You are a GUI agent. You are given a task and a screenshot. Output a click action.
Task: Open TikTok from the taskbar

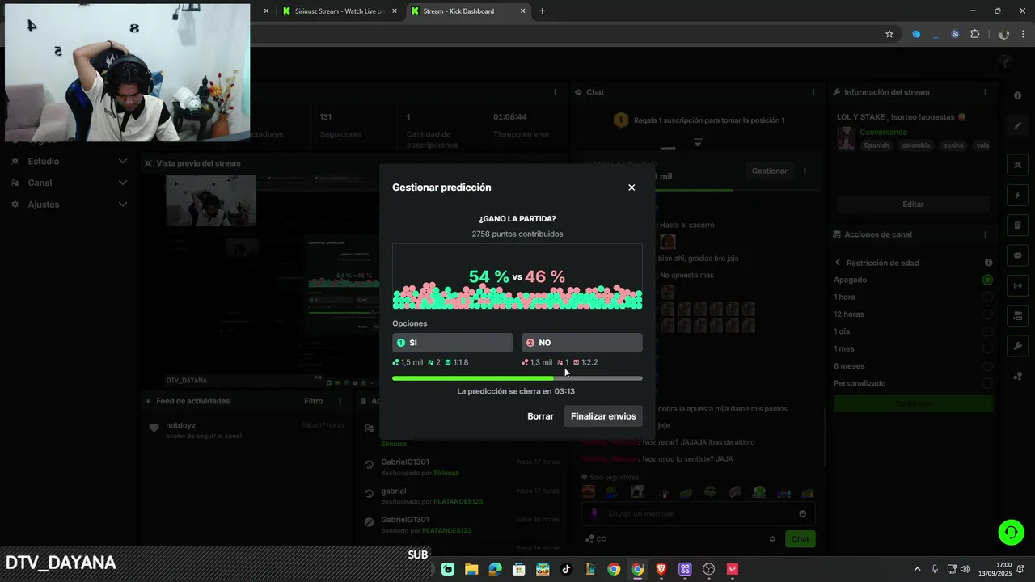tap(566, 569)
